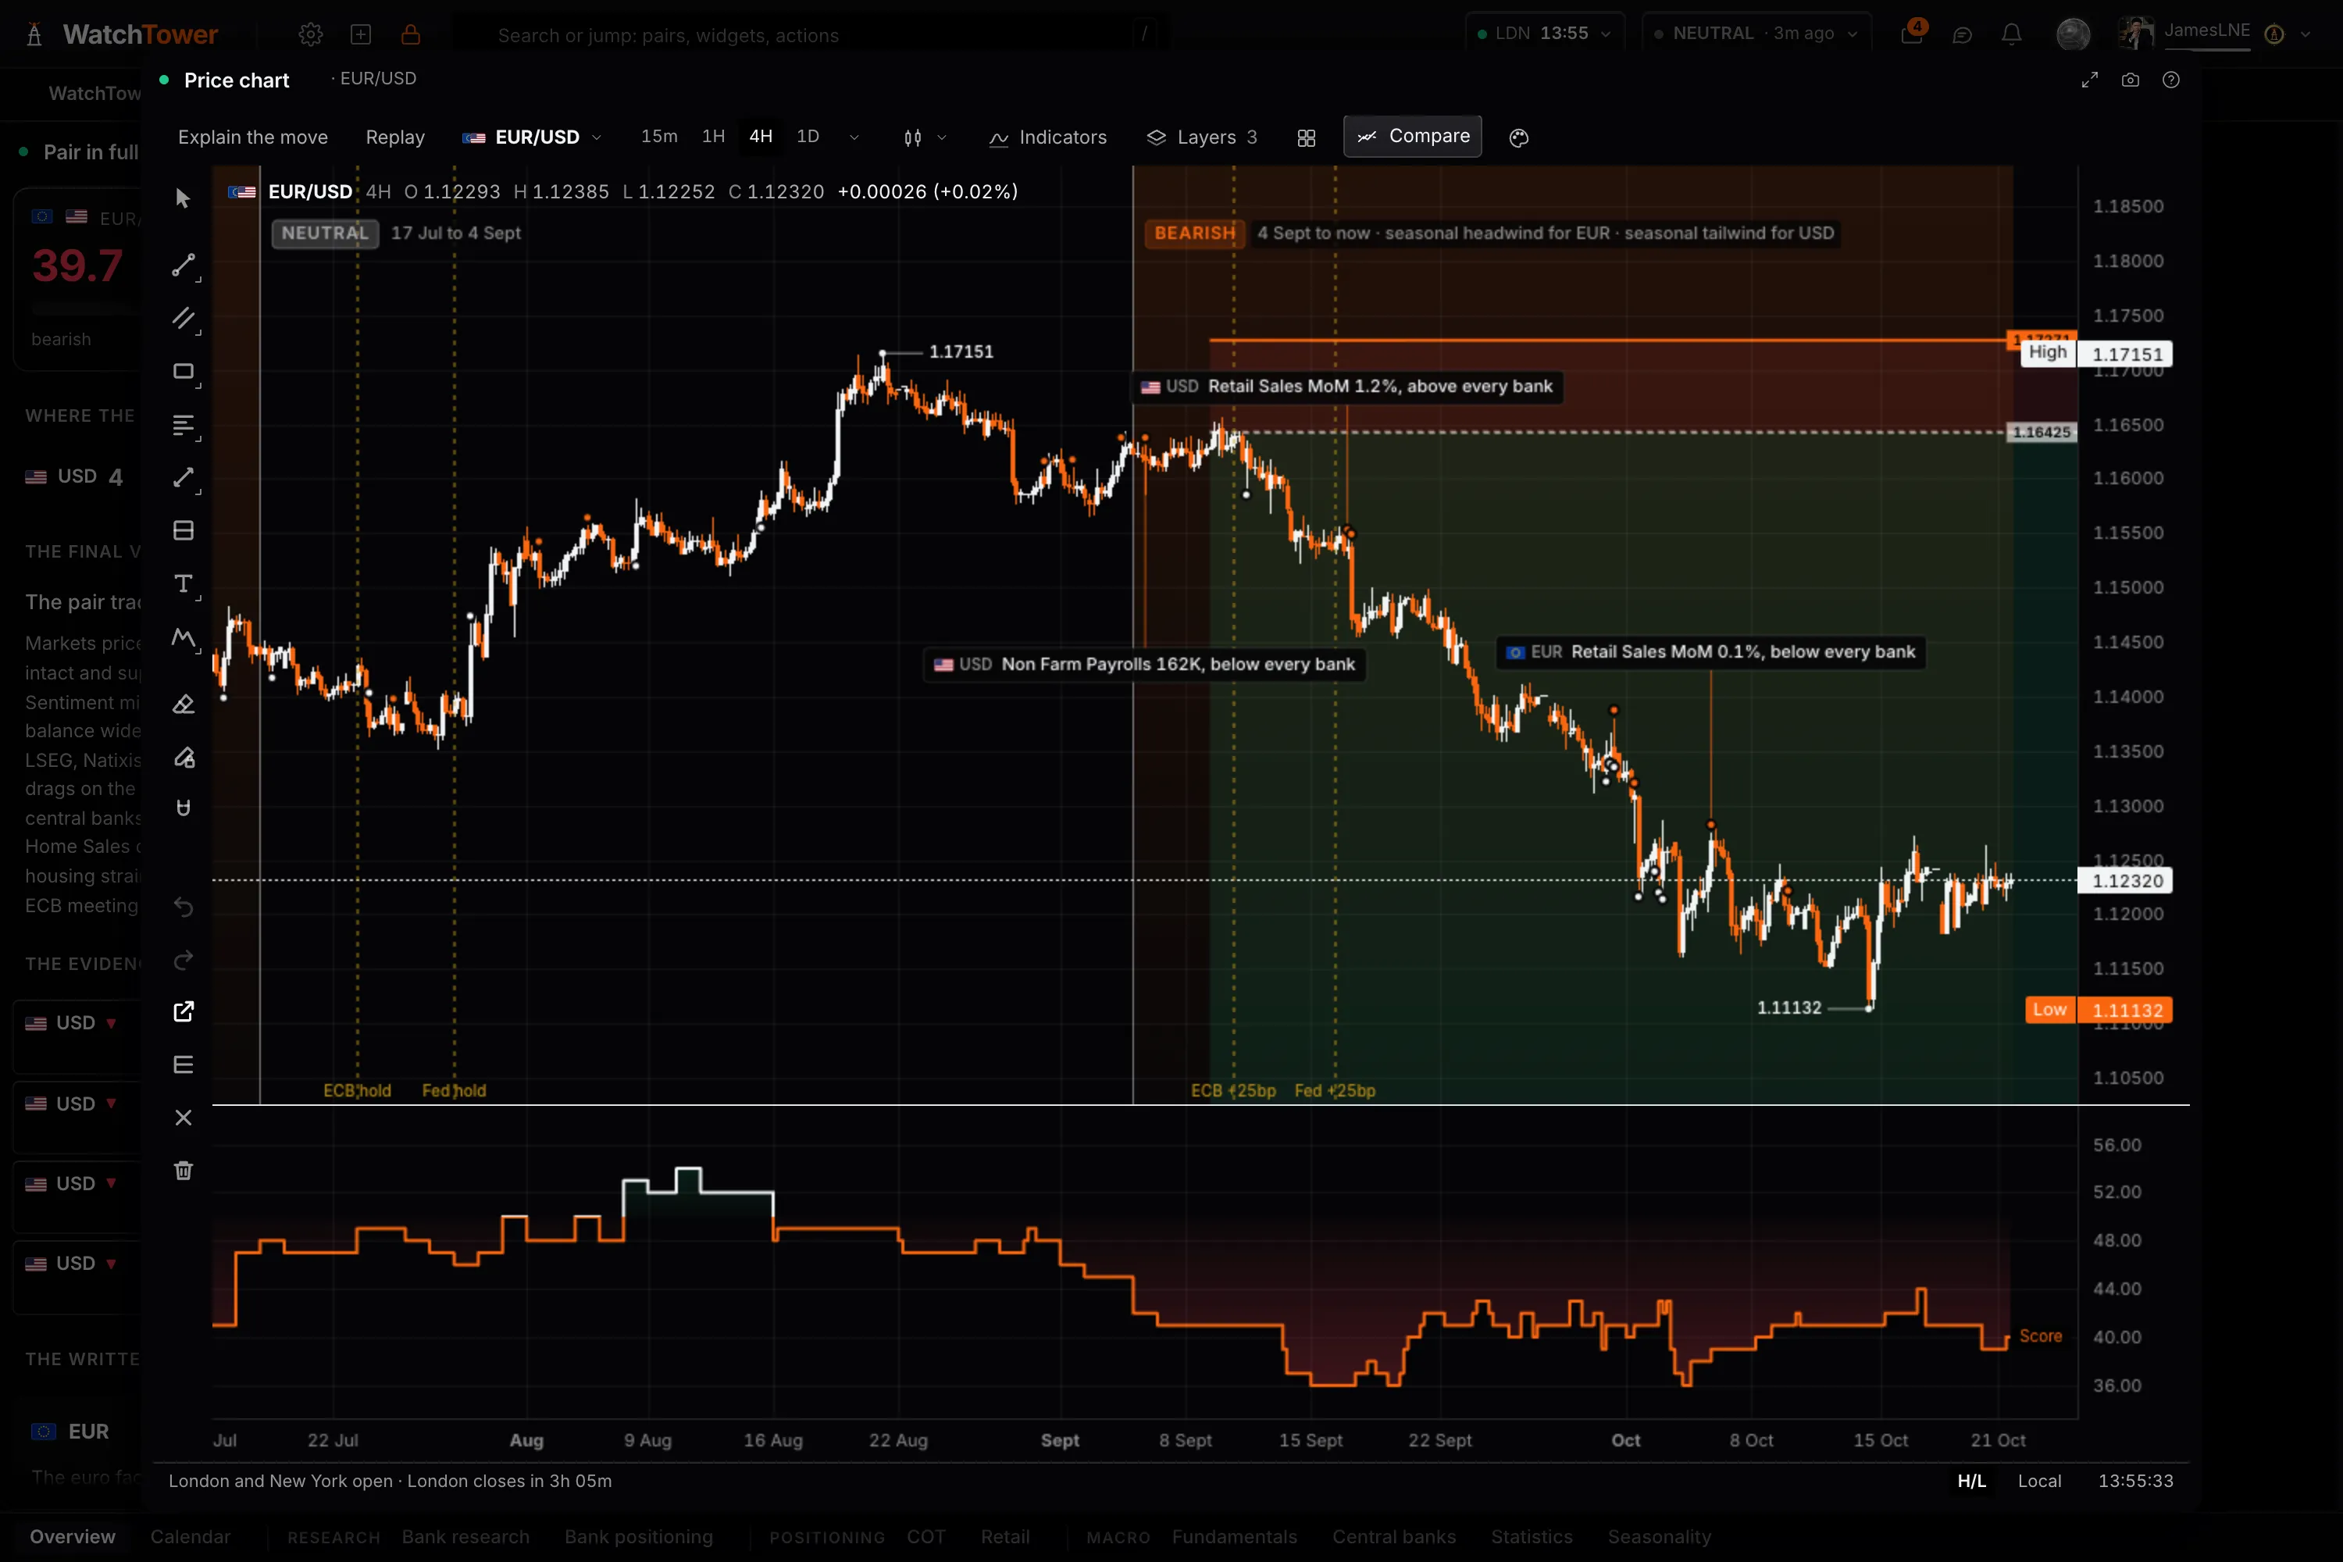The width and height of the screenshot is (2343, 1562).
Task: Toggle the lock drawings tool
Action: click(x=184, y=757)
